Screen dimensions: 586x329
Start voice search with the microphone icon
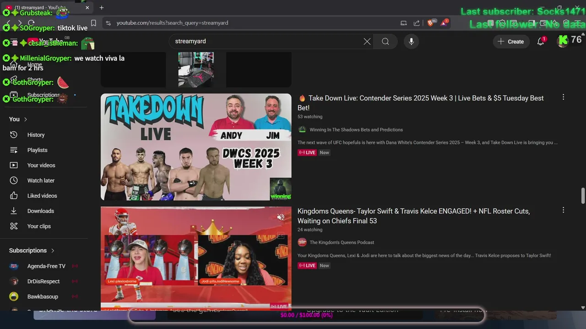coord(411,42)
